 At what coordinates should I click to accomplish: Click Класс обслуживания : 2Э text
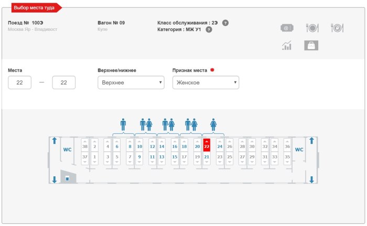tap(188, 22)
